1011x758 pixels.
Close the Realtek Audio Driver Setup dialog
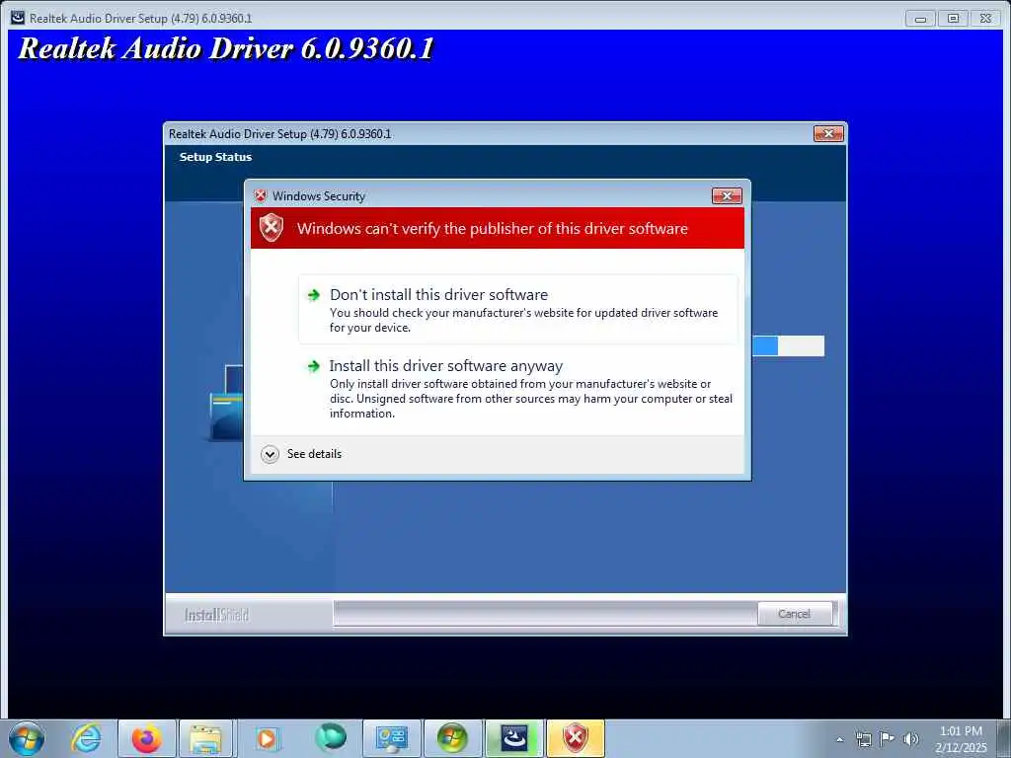tap(828, 133)
